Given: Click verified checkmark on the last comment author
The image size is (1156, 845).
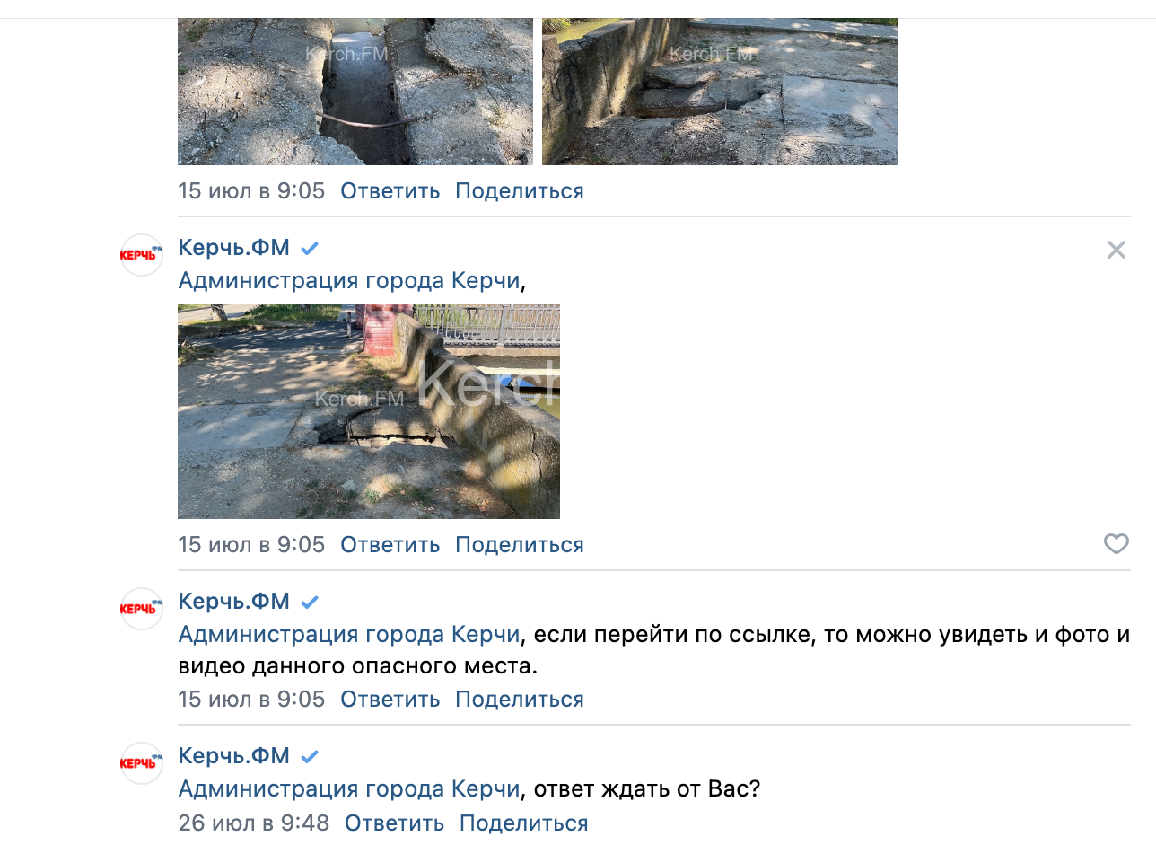Looking at the screenshot, I should [x=310, y=757].
